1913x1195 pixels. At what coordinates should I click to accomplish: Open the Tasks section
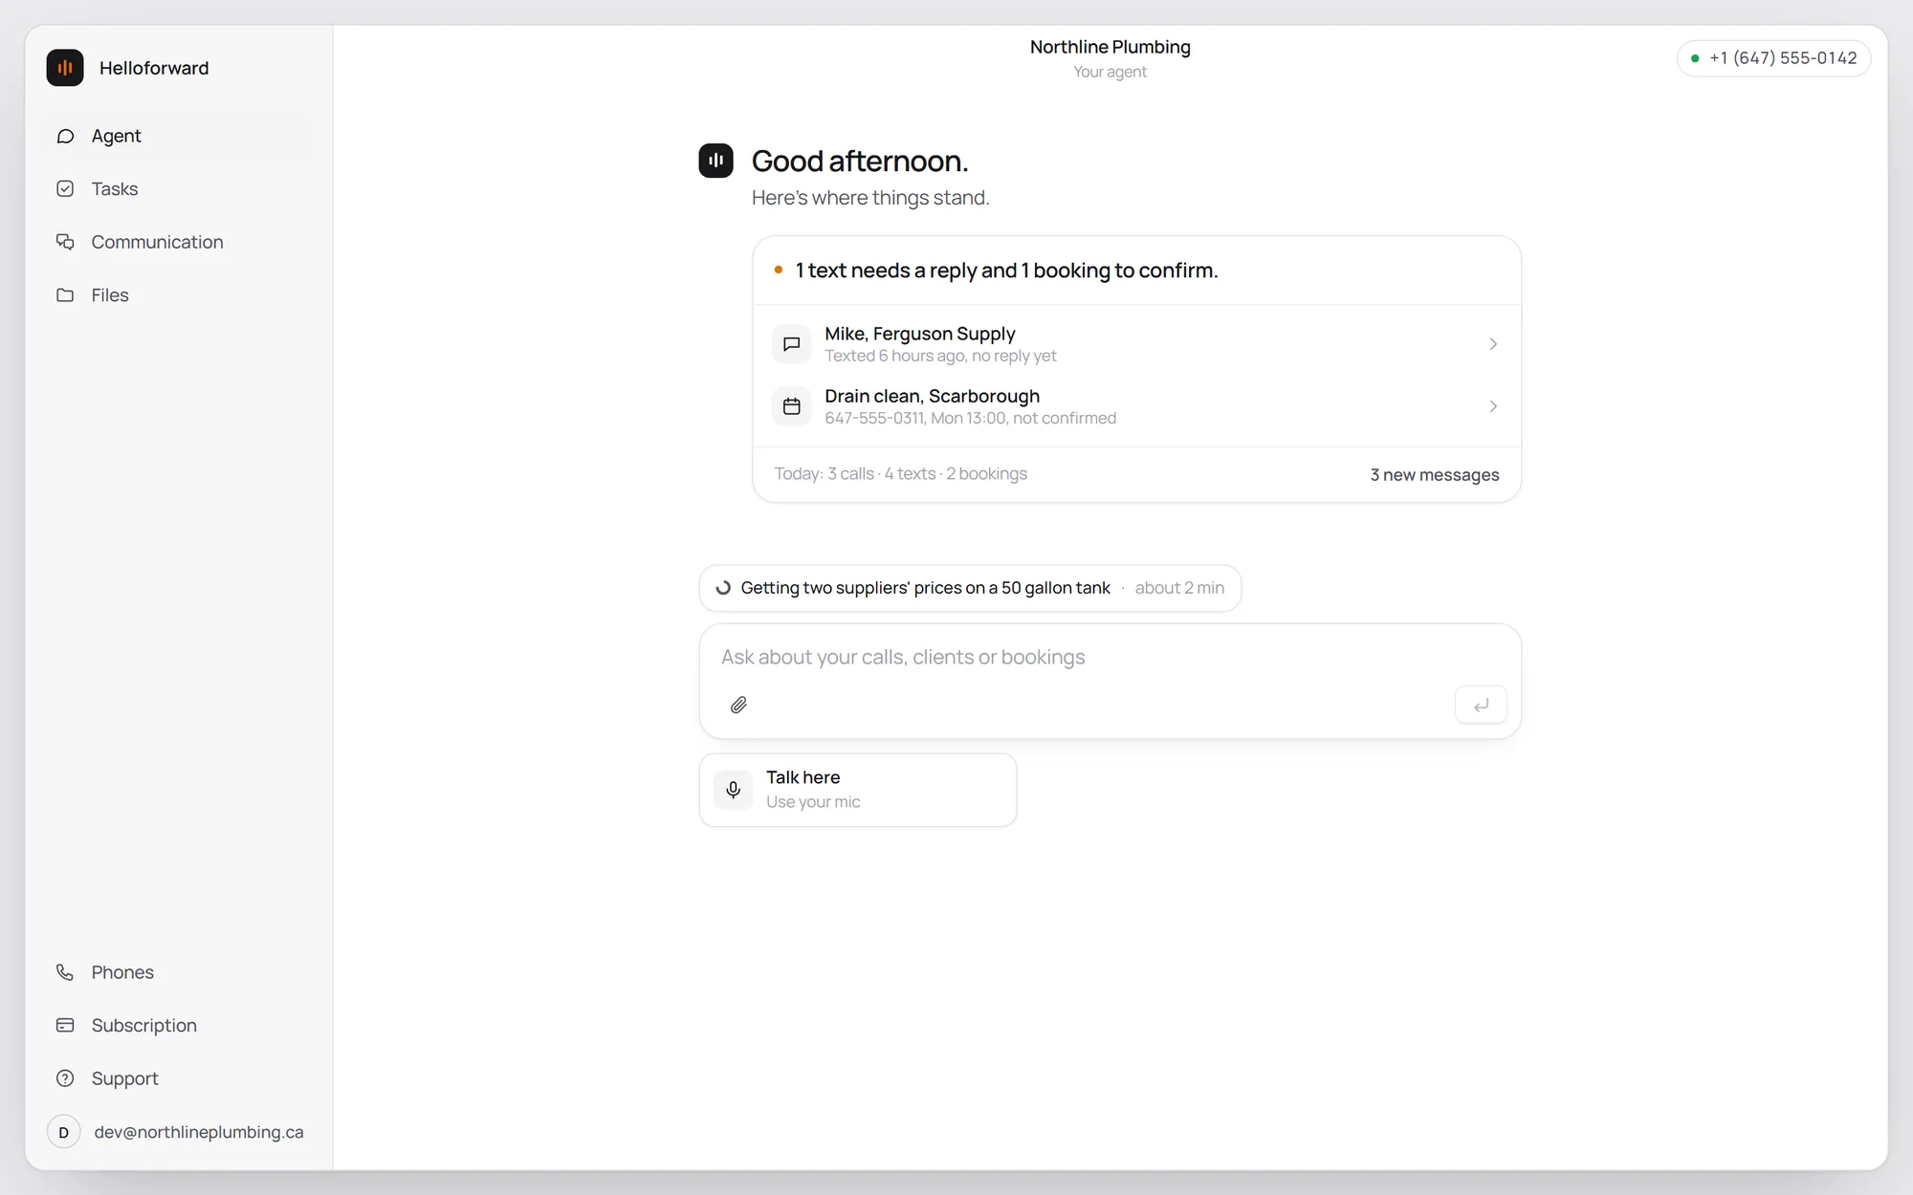180,189
